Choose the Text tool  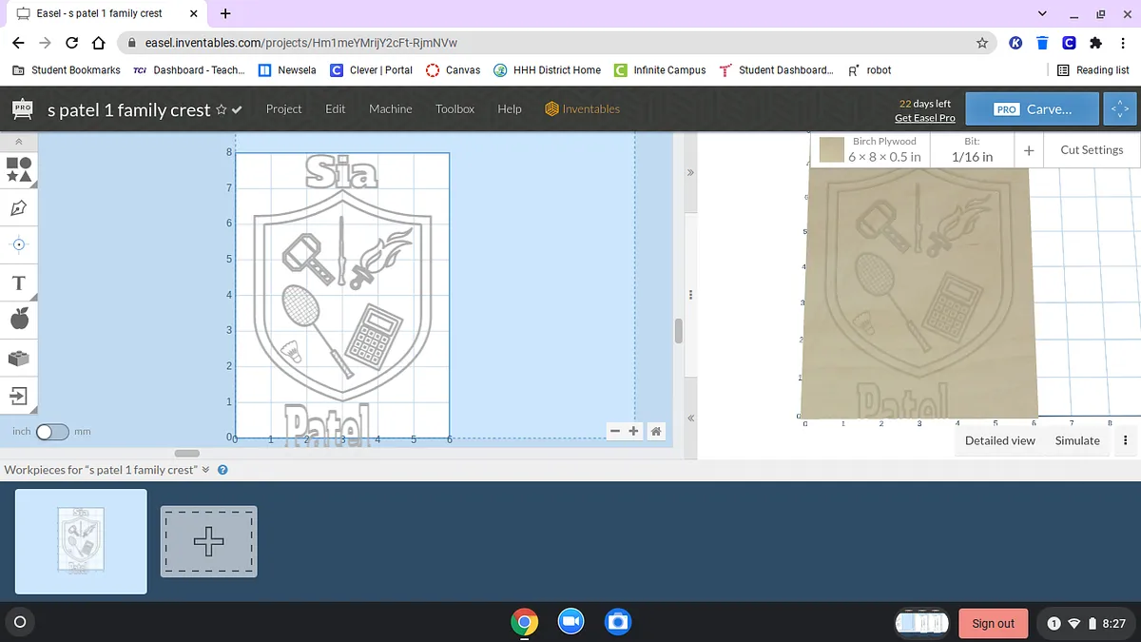19,283
